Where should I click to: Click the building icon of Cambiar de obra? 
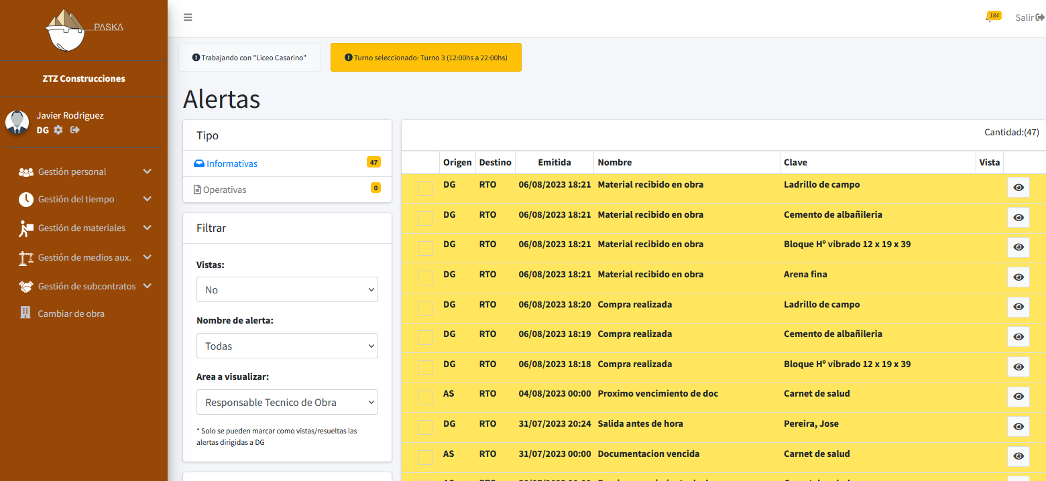25,312
